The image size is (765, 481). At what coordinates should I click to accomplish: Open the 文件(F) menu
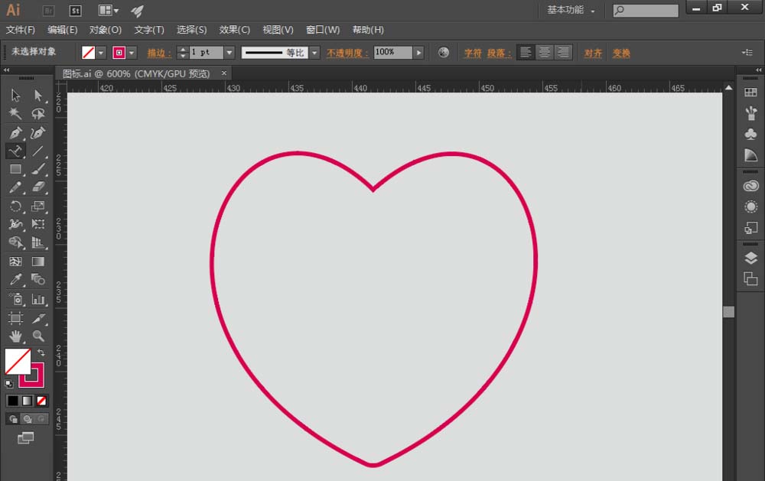point(21,30)
